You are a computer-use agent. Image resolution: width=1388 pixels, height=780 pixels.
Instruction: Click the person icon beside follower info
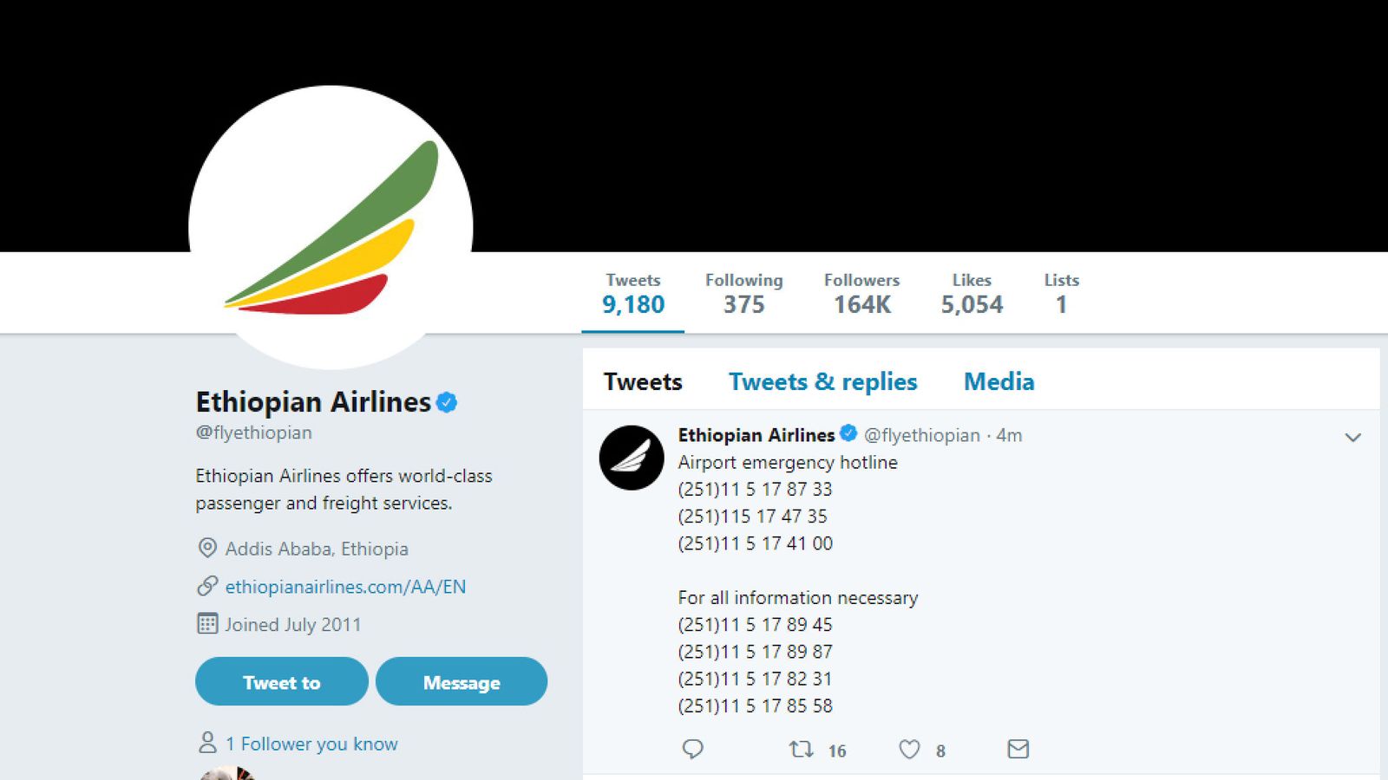tap(207, 743)
